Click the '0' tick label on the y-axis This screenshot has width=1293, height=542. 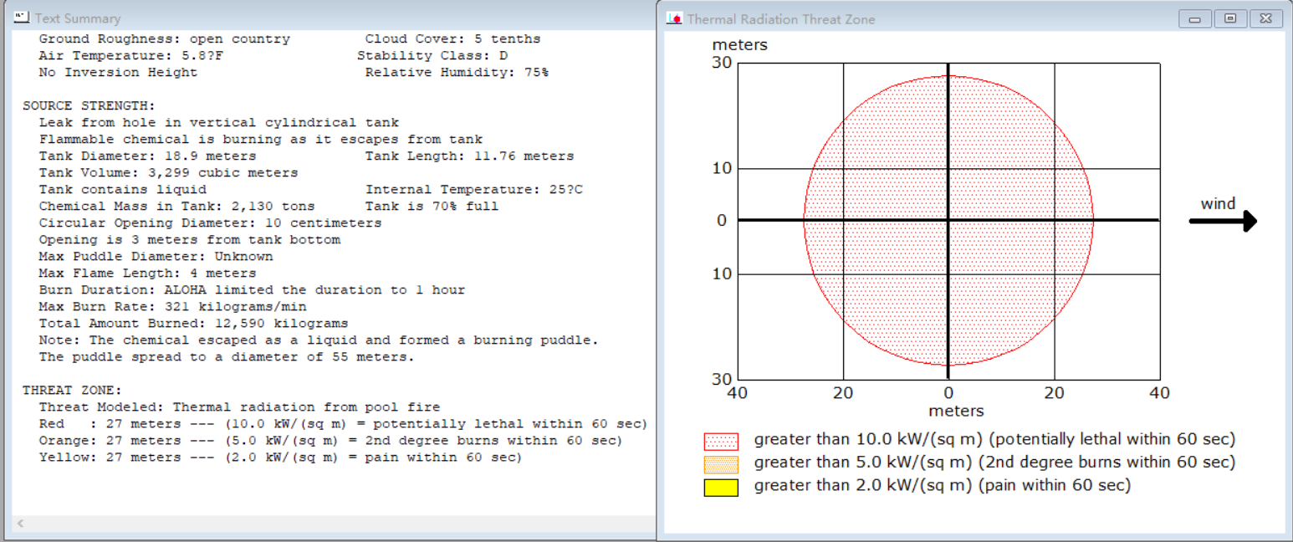click(723, 221)
